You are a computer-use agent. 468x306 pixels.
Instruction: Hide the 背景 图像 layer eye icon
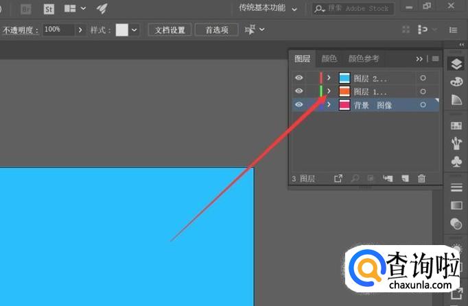pos(299,105)
